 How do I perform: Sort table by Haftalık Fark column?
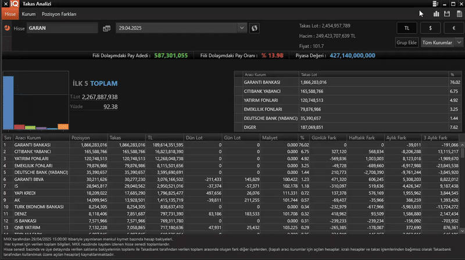pyautogui.click(x=366, y=138)
